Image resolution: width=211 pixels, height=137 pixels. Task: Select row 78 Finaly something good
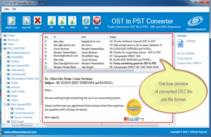(x=107, y=63)
